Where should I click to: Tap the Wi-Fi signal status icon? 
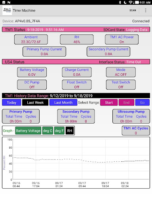point(131,2)
